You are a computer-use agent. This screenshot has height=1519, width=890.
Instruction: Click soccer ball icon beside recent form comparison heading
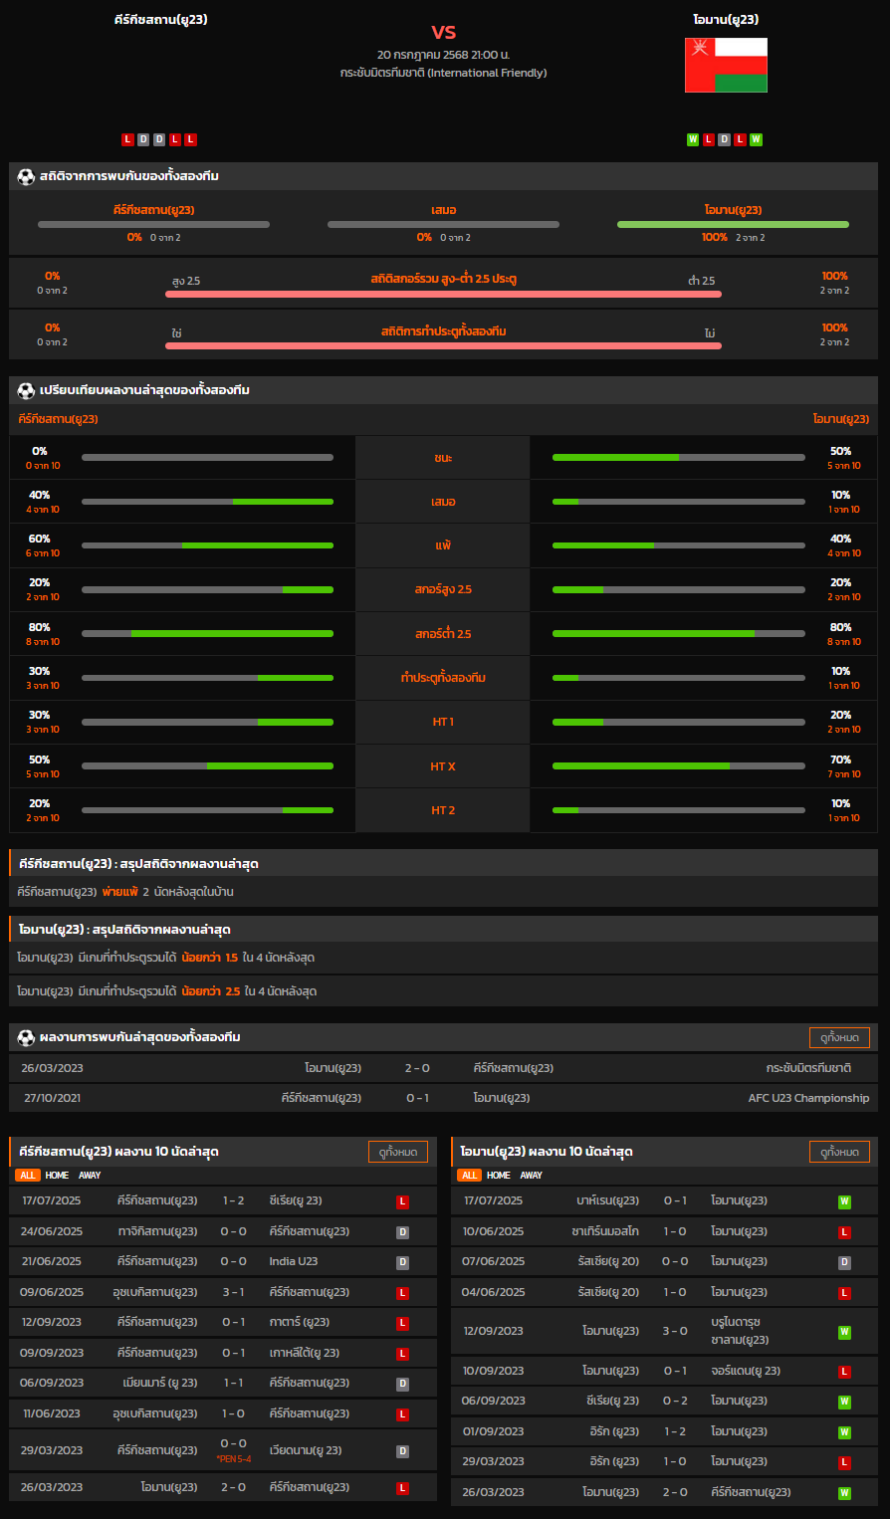[26, 390]
